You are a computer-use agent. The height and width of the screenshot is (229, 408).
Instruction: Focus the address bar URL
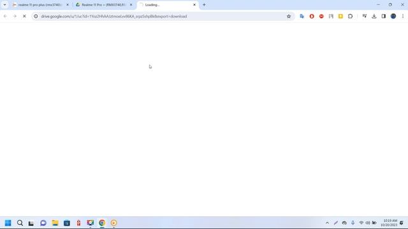pyautogui.click(x=114, y=17)
